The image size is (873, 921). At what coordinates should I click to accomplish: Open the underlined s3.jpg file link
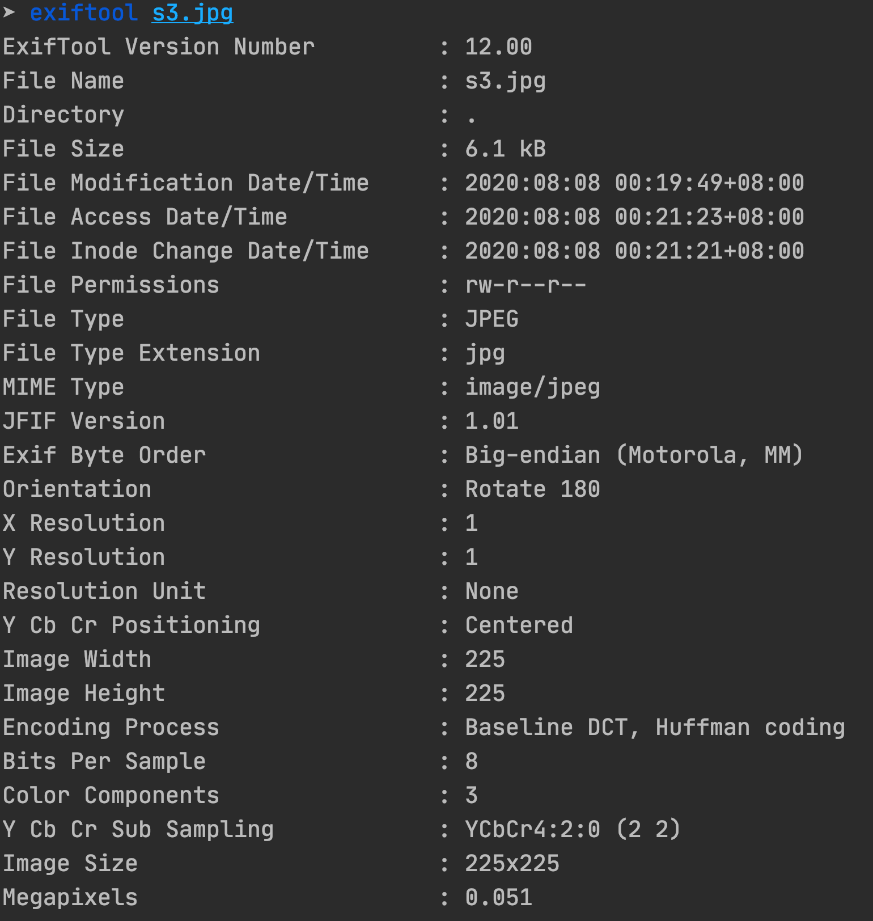[x=193, y=13]
